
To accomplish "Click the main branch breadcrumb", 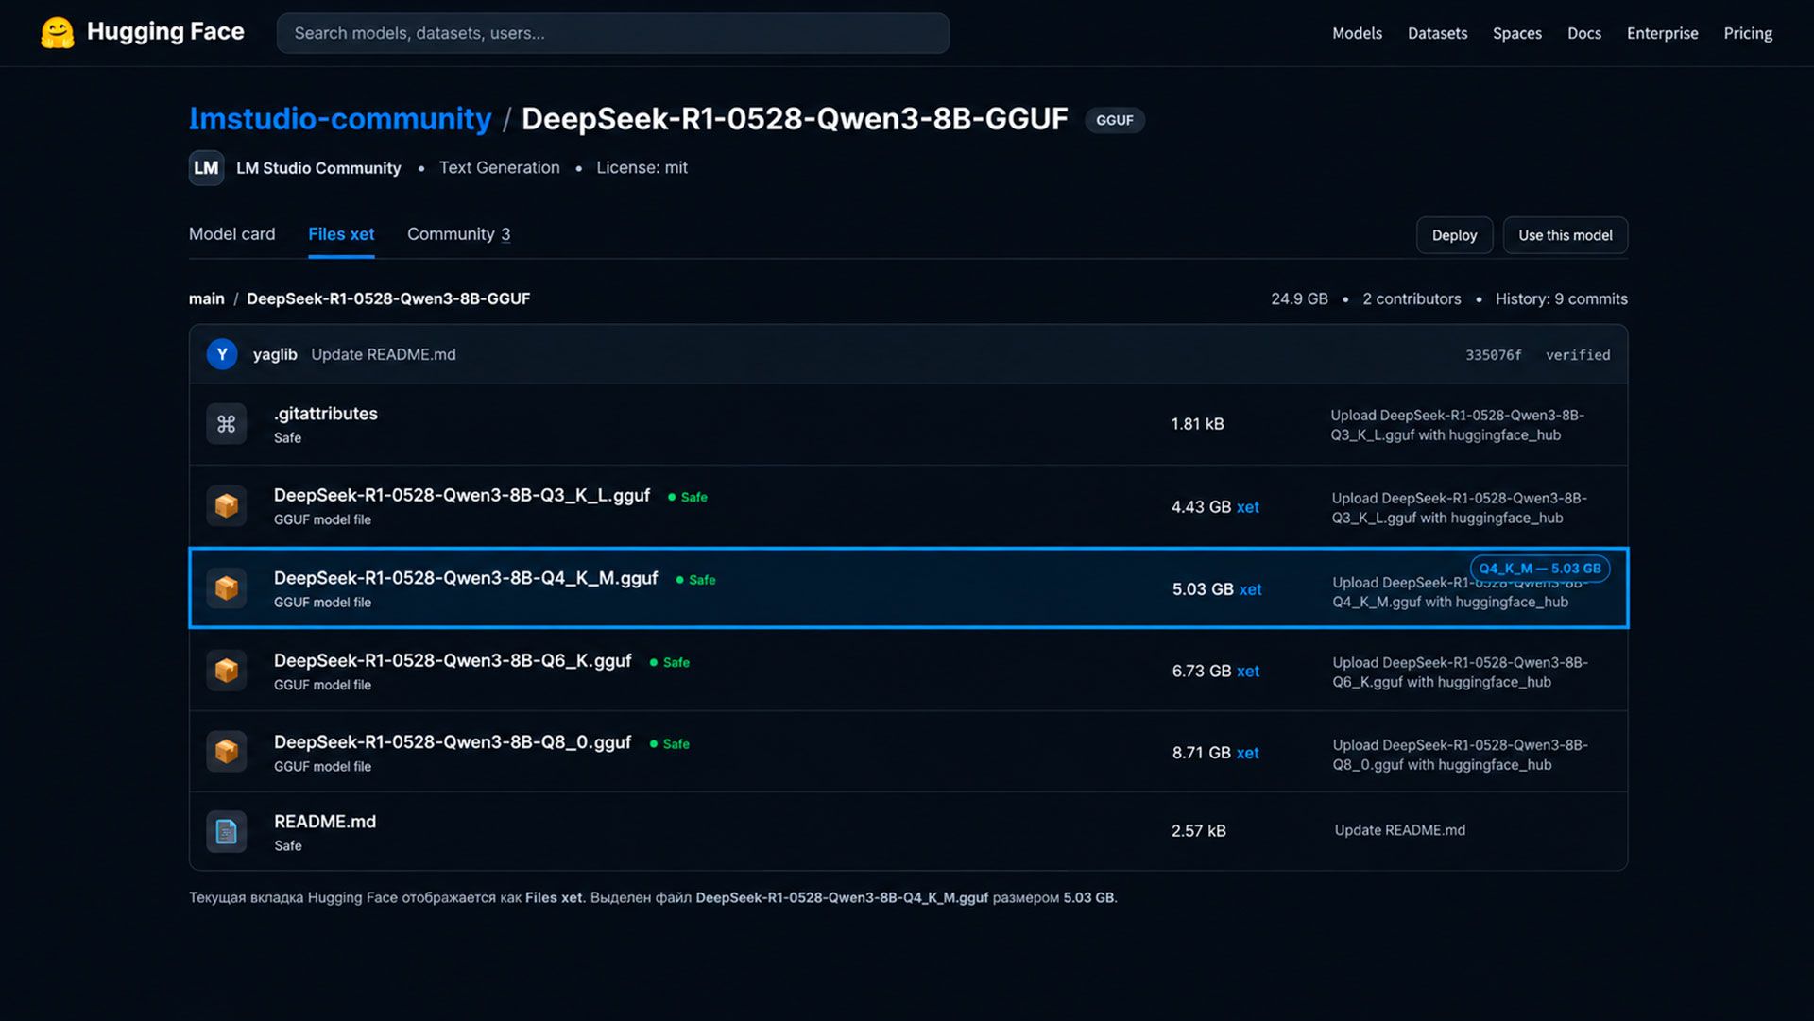I will 207,298.
